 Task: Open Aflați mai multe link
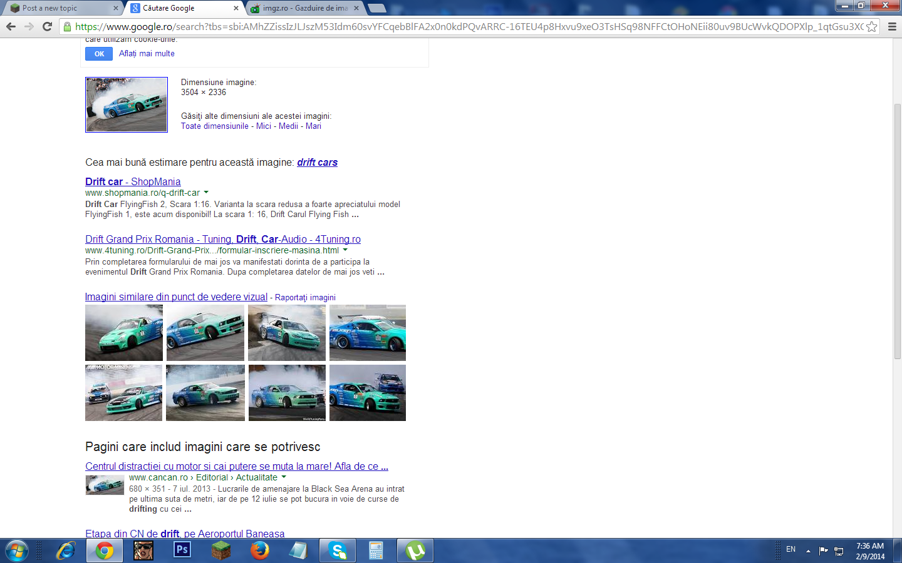[147, 54]
